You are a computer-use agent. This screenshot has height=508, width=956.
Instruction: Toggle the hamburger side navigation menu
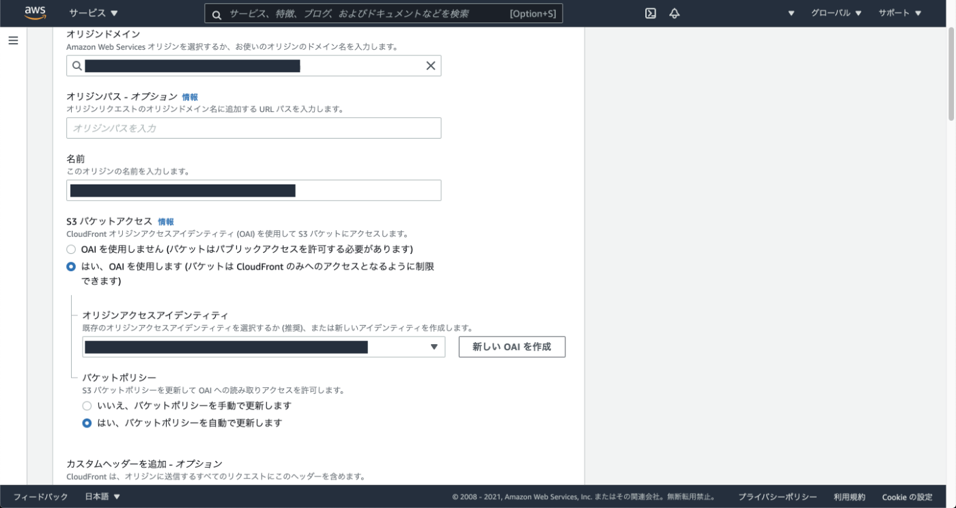[13, 40]
